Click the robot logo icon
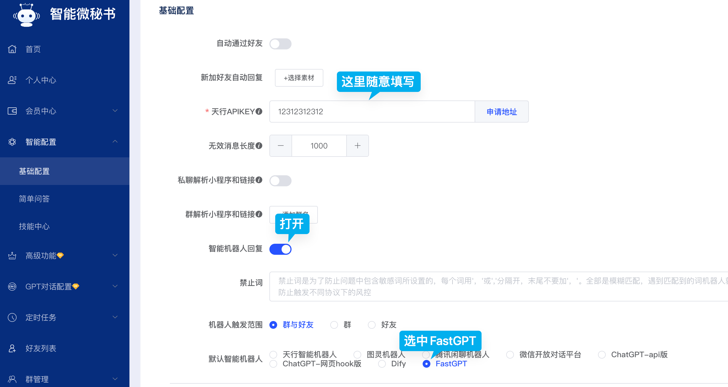 click(26, 15)
